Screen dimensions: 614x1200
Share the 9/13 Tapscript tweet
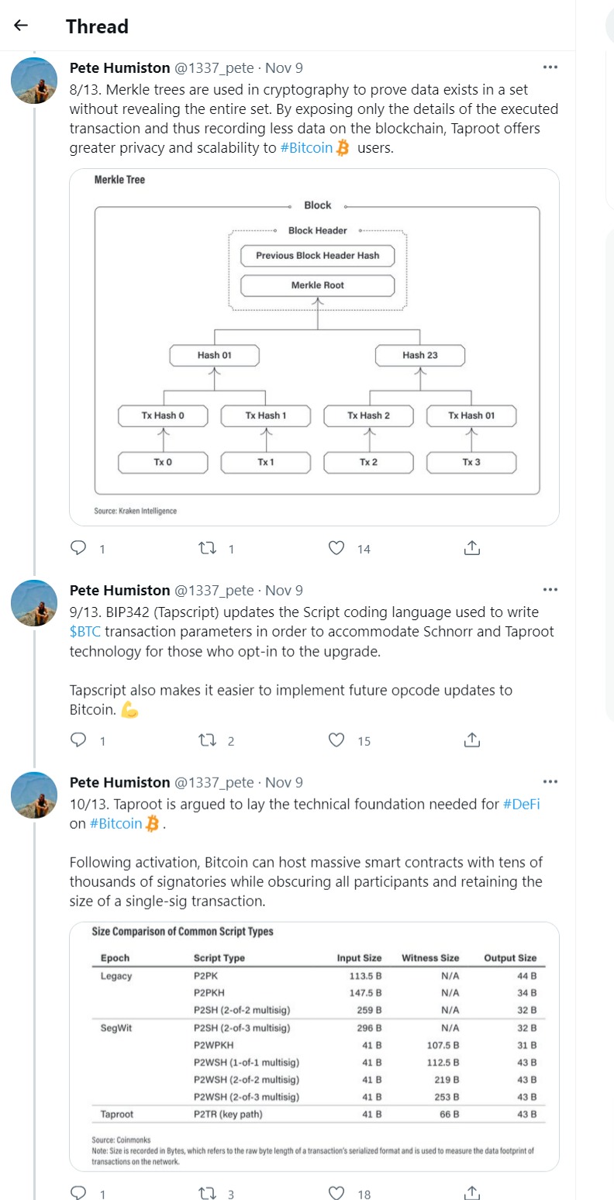[471, 740]
